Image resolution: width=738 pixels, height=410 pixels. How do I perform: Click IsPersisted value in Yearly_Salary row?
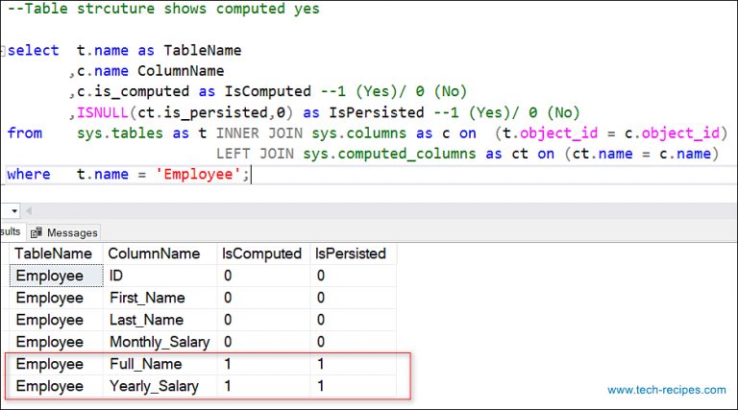[353, 386]
